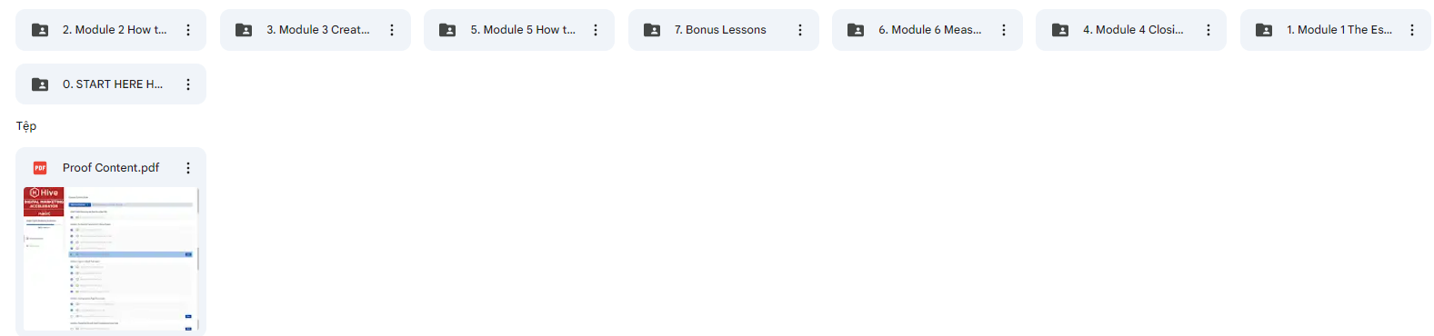The height and width of the screenshot is (336, 1434).
Task: Click the red PDF icon of Proof Content
Action: click(x=40, y=168)
